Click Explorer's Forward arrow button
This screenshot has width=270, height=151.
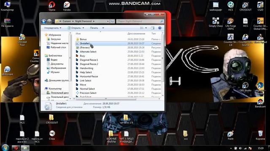pyautogui.click(x=49, y=21)
